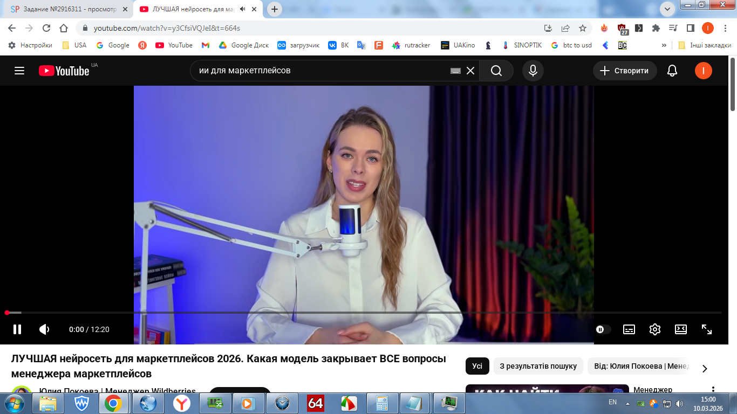Select the З результатів пошуку chip
The width and height of the screenshot is (737, 414).
538,366
